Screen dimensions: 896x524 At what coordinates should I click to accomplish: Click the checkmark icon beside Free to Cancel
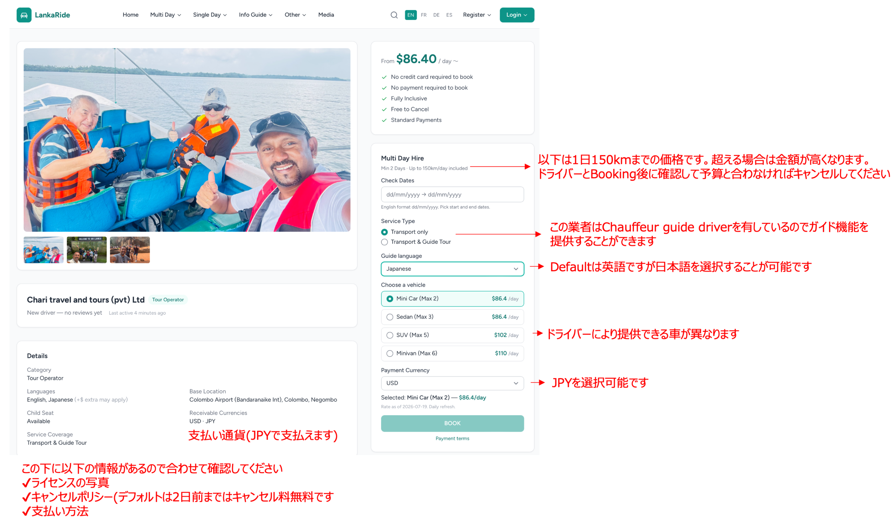[x=384, y=109]
